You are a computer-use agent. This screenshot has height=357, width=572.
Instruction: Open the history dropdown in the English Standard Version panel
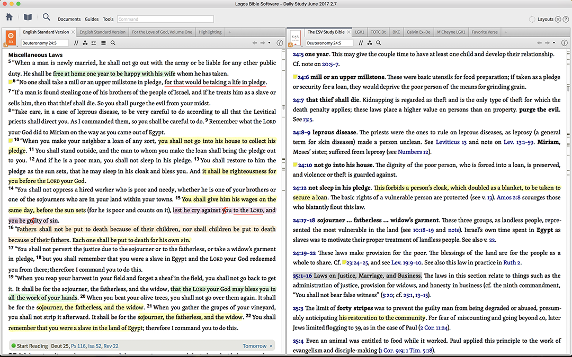point(270,43)
